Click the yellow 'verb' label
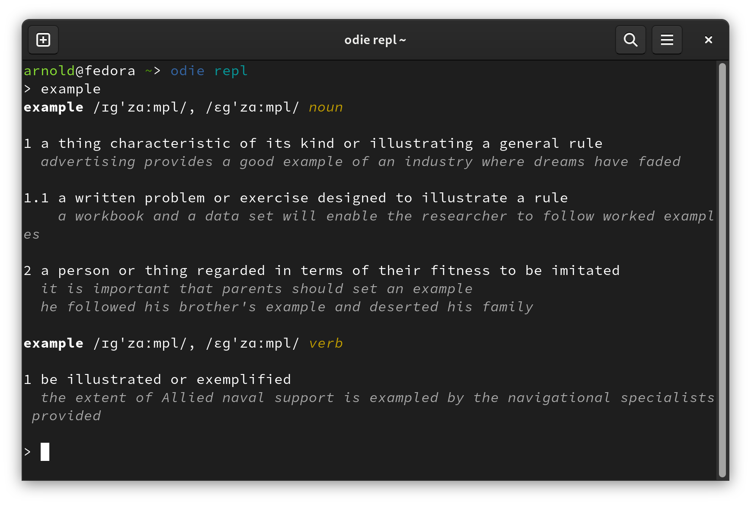 (x=326, y=343)
